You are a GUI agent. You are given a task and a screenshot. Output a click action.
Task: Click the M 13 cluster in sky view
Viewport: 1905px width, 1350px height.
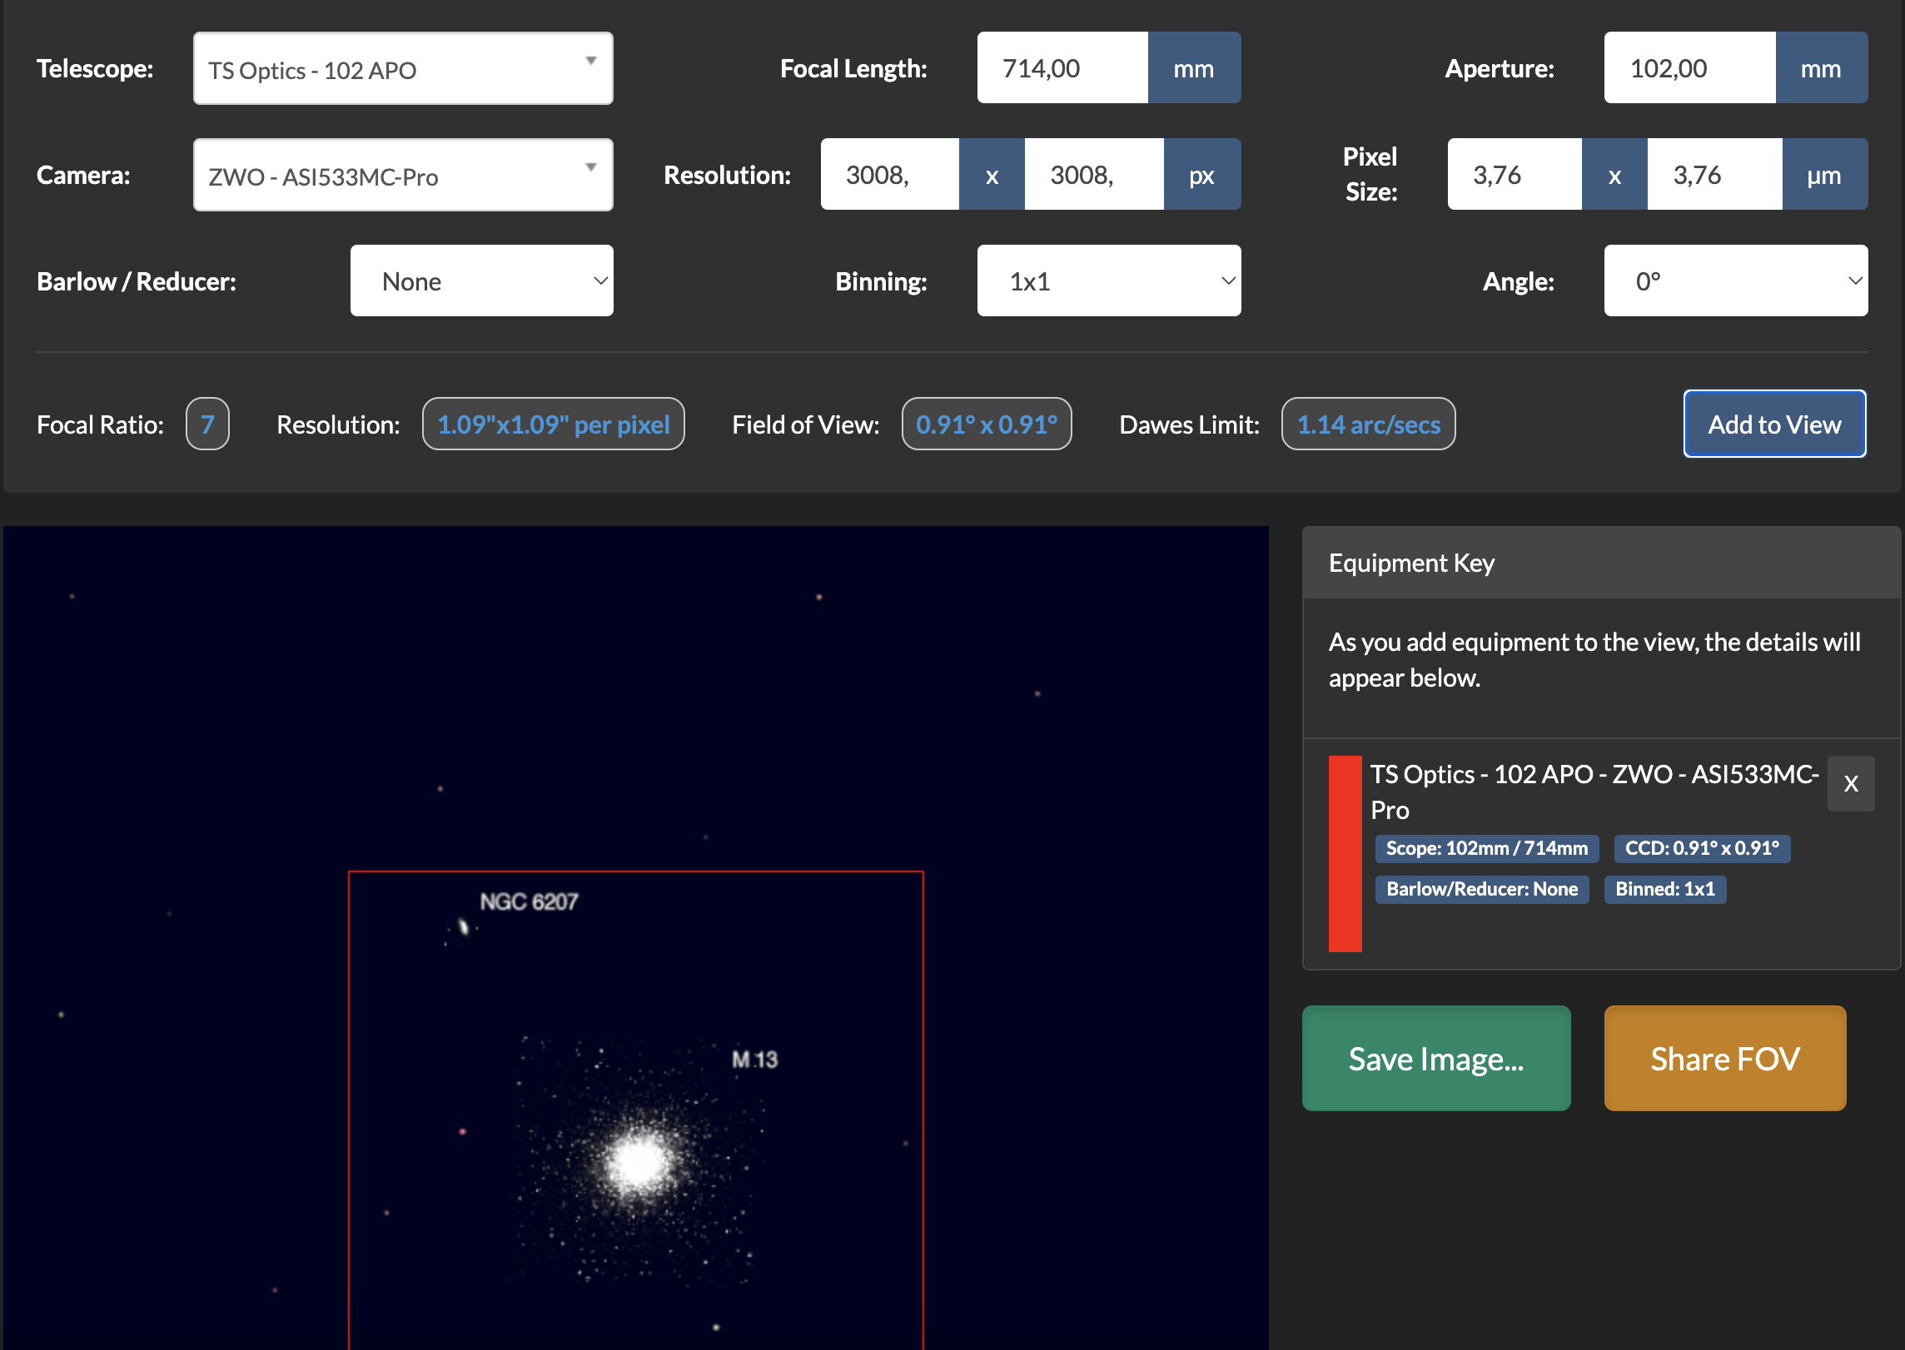coord(638,1161)
